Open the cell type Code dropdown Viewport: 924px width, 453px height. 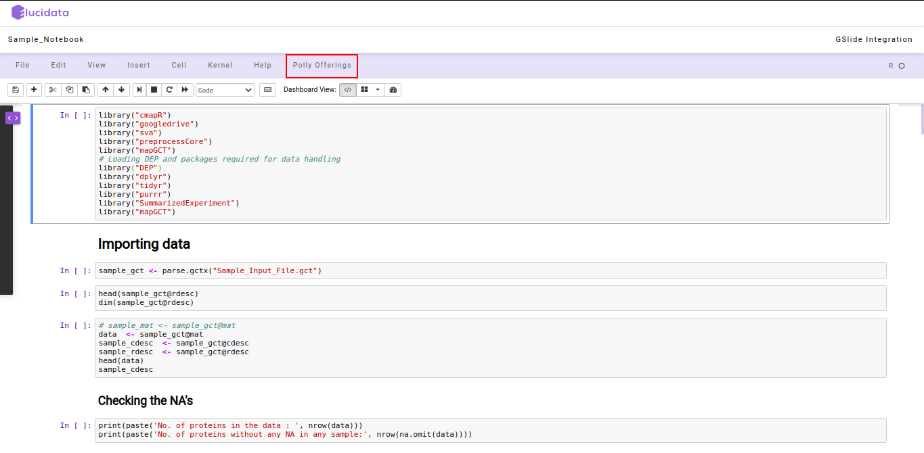click(x=225, y=90)
